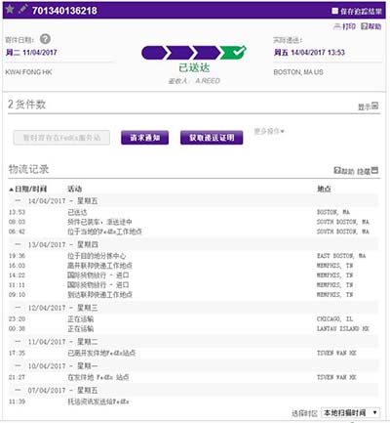
Task: Toggle the save tracking results checkbox
Action: (x=334, y=11)
